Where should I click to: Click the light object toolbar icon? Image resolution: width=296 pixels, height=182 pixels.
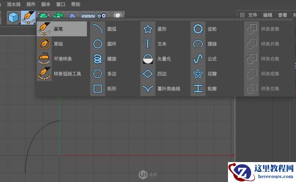click(118, 15)
